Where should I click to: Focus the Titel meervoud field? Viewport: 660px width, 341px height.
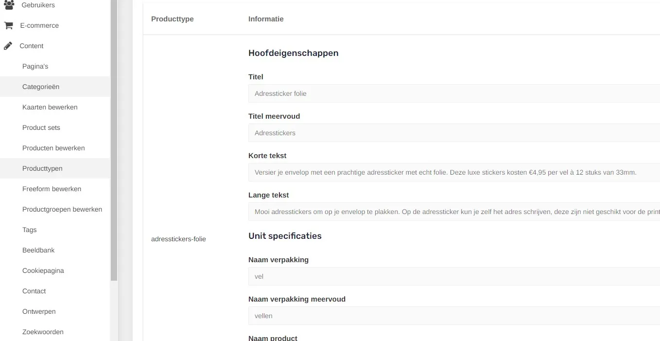coord(454,133)
